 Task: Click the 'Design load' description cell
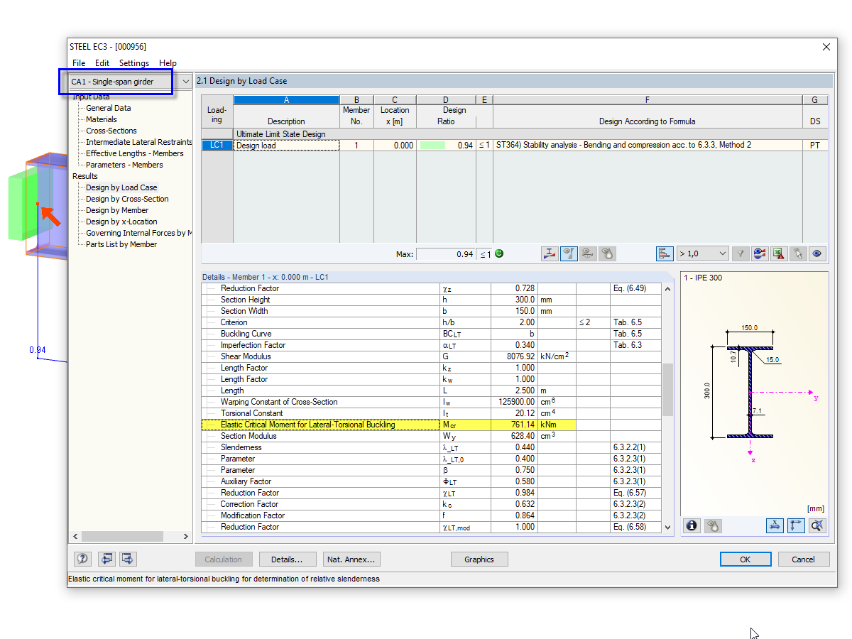[x=286, y=146]
